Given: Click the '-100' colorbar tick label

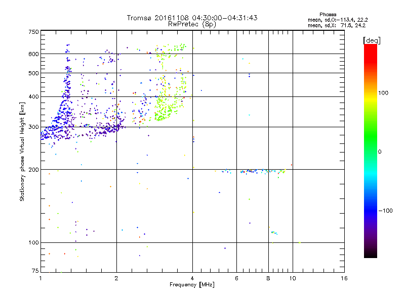Looking at the screenshot, I should point(385,211).
